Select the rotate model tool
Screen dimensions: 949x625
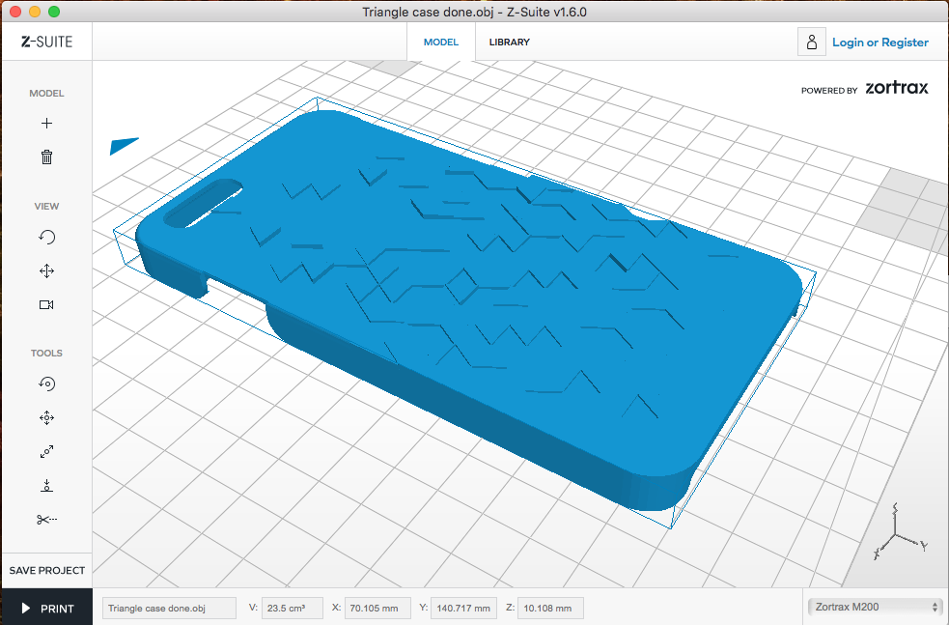[x=46, y=384]
